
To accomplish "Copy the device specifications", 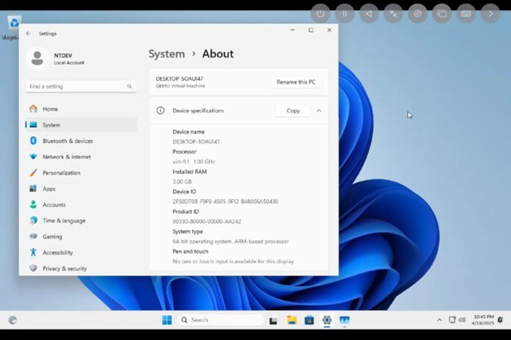I will click(x=293, y=110).
